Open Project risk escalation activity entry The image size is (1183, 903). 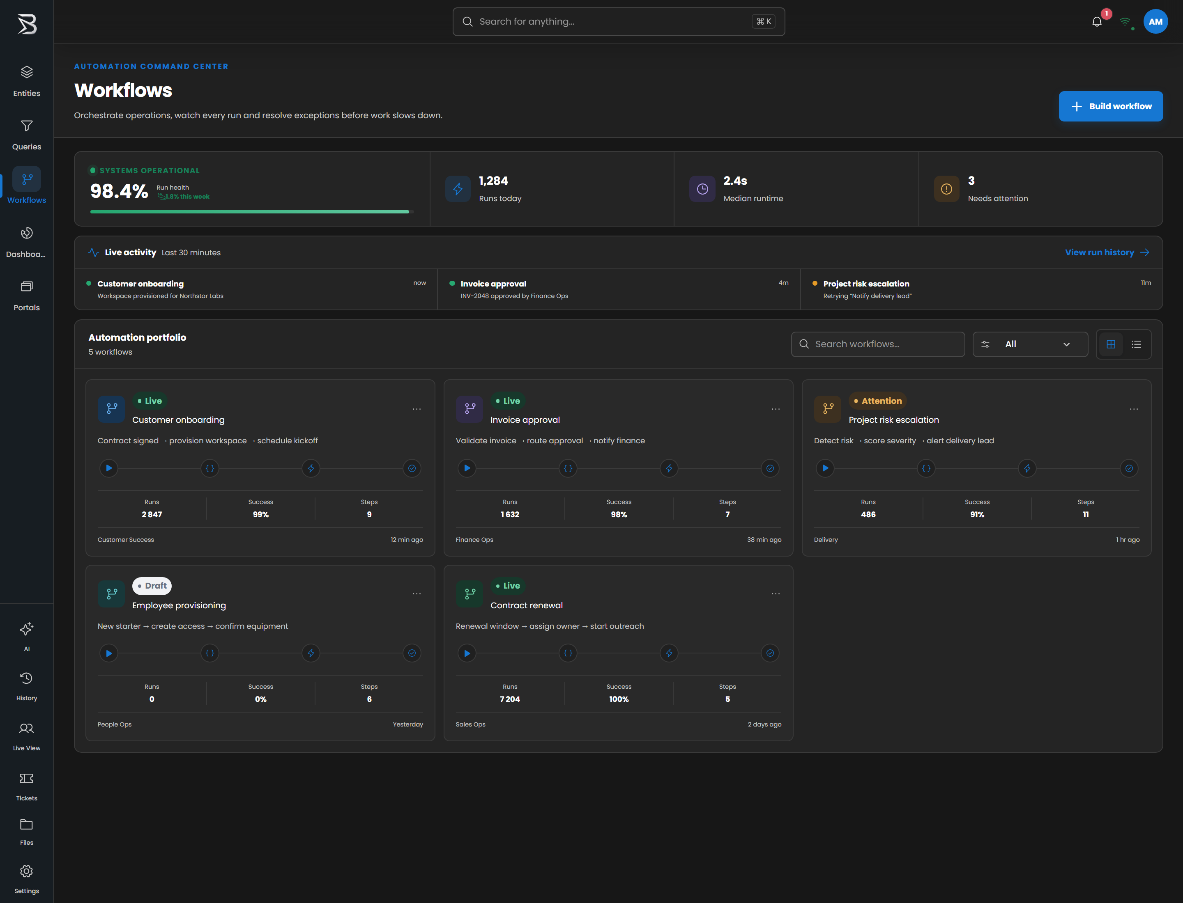click(x=981, y=289)
